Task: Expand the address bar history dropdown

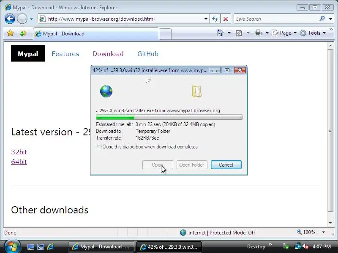Action: point(206,19)
